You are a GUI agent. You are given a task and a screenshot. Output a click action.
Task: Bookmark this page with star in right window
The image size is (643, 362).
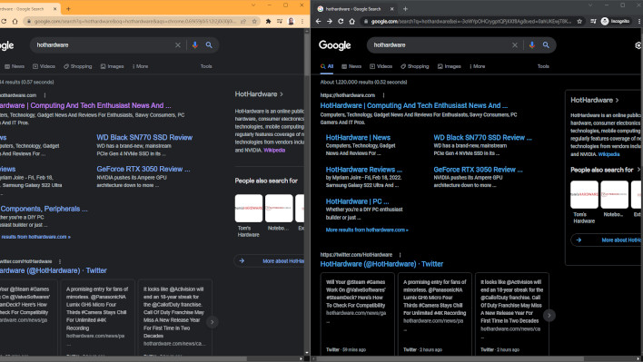[x=579, y=21]
